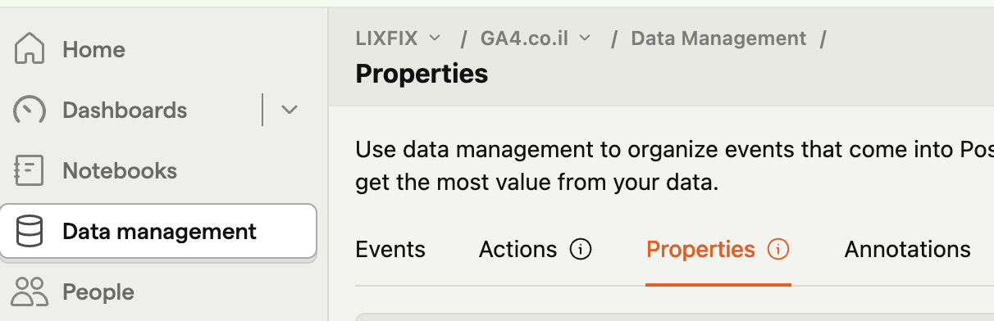994x321 pixels.
Task: Open the Notebooks text label in sidebar
Action: 120,170
